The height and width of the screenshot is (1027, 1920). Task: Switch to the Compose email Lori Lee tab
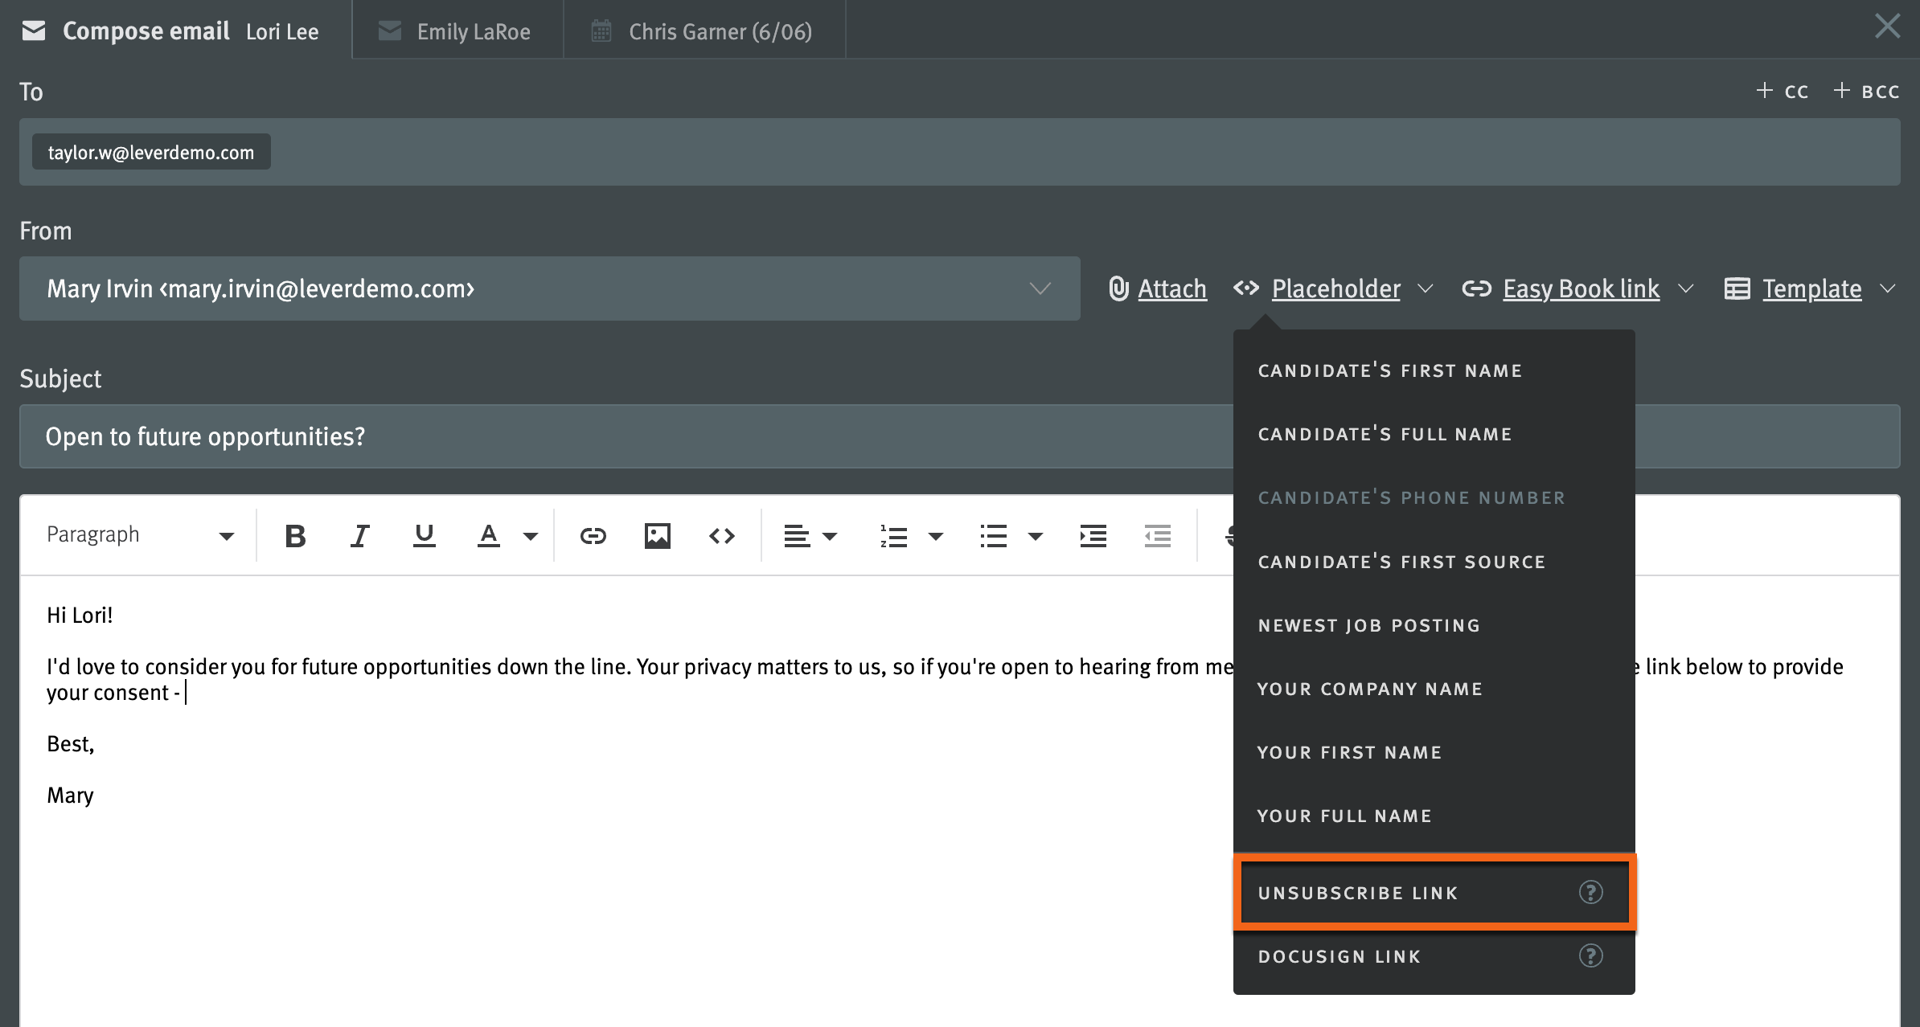(x=175, y=31)
